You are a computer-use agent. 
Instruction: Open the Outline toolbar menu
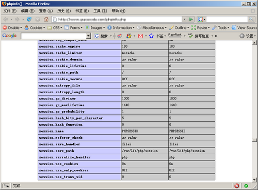[179, 27]
